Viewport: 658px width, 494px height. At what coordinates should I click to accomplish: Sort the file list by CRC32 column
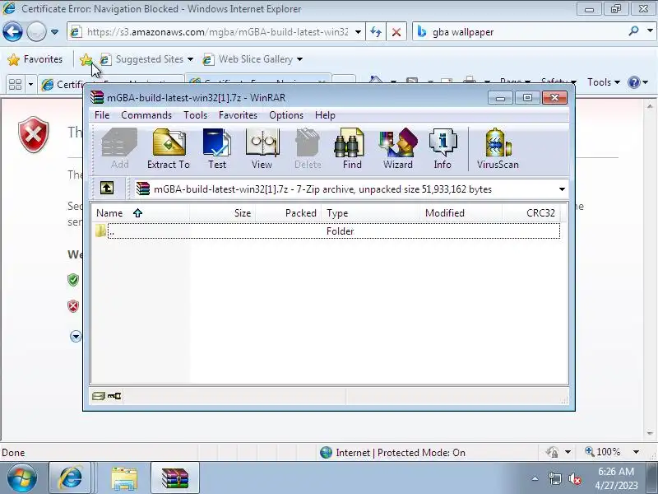click(x=531, y=213)
